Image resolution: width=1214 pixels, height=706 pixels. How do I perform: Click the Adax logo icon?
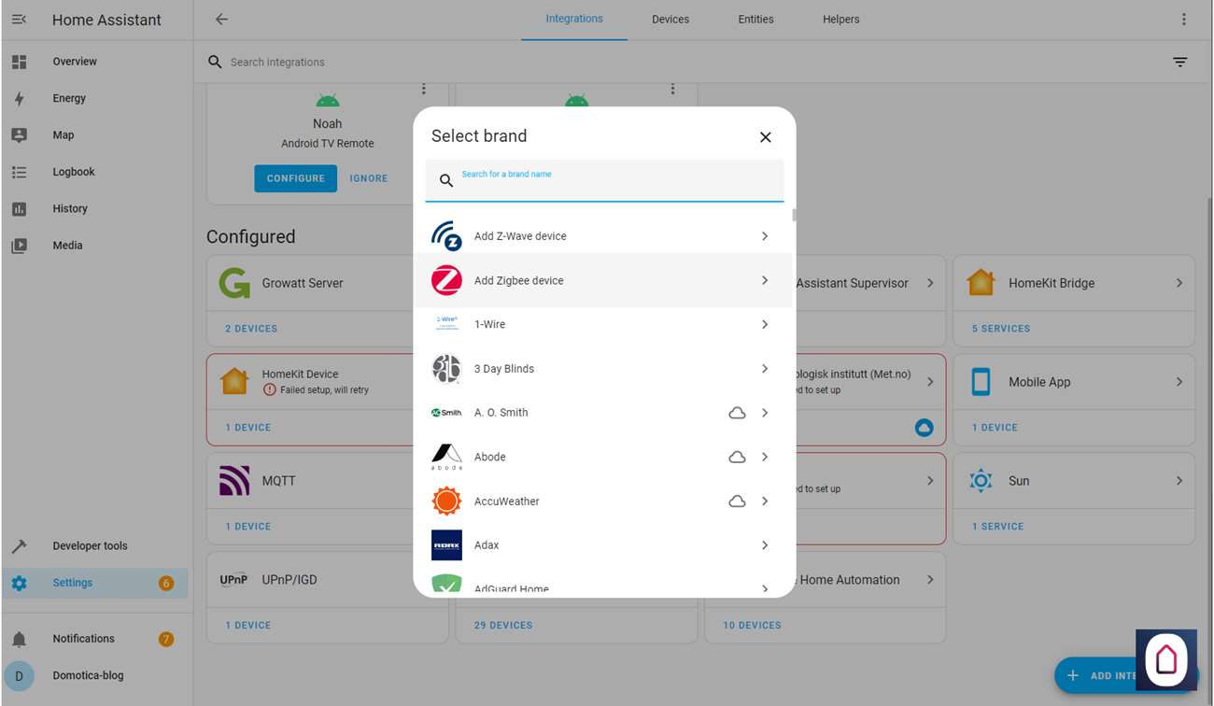point(446,545)
